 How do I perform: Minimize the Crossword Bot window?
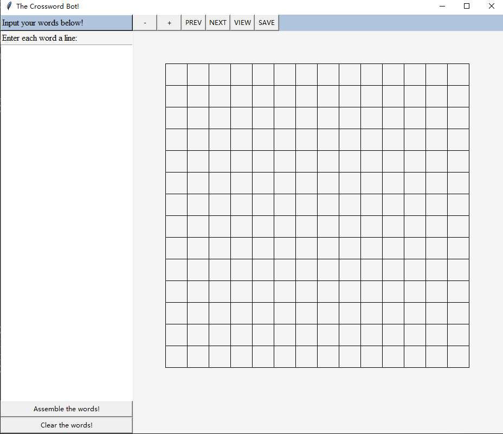(x=442, y=6)
